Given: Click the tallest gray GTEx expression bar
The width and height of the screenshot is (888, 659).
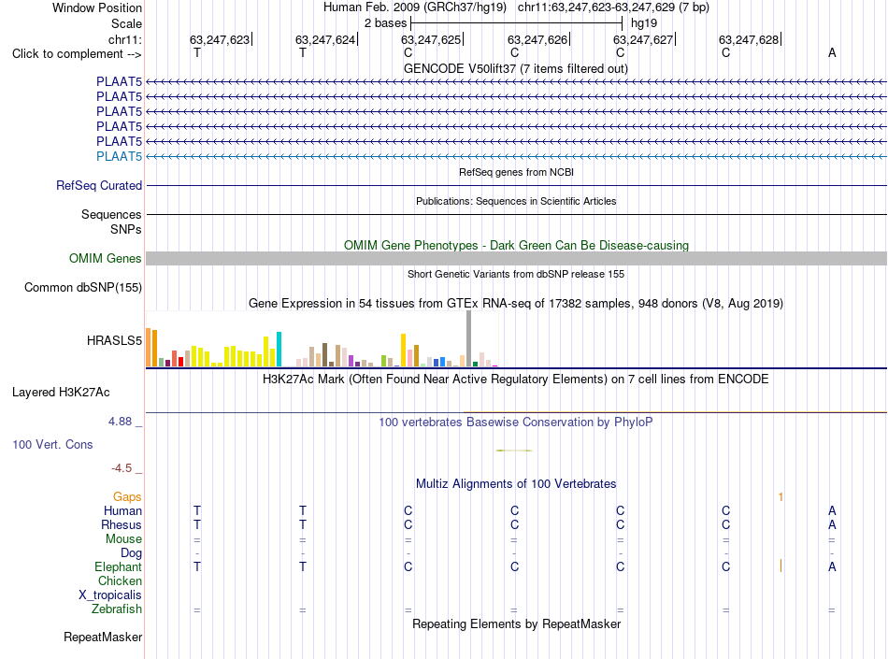Looking at the screenshot, I should pyautogui.click(x=469, y=338).
